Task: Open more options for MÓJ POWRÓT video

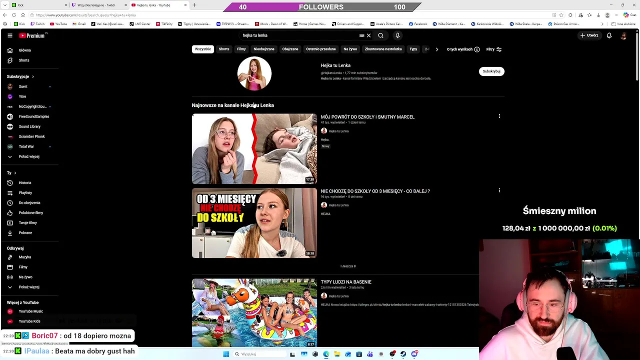Action: tap(499, 116)
